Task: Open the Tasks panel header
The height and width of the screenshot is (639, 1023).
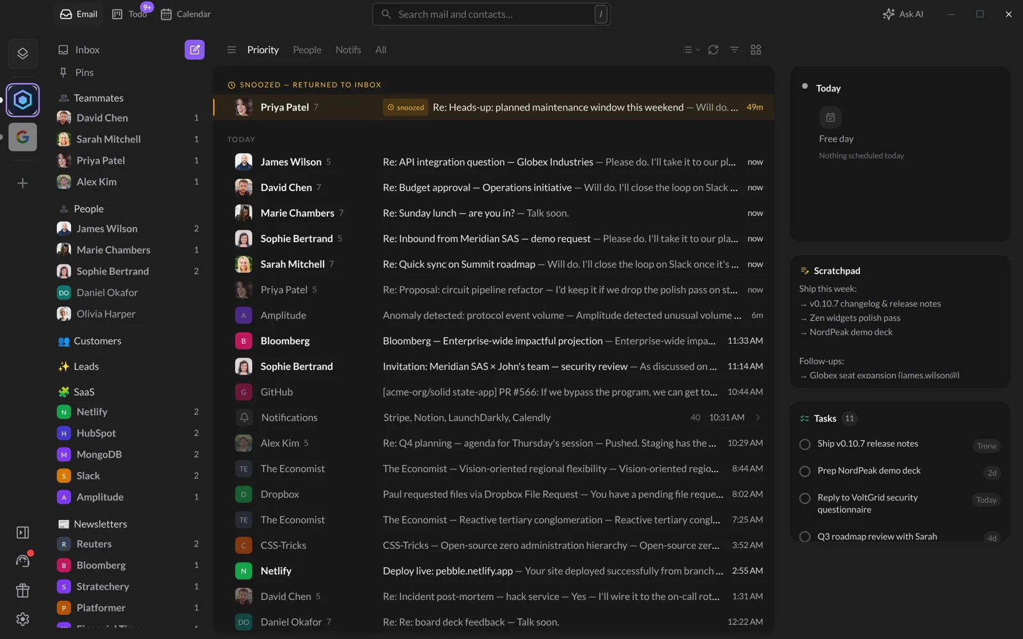Action: [825, 419]
